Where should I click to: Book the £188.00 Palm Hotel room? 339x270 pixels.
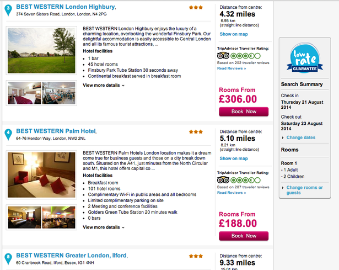coord(244,236)
